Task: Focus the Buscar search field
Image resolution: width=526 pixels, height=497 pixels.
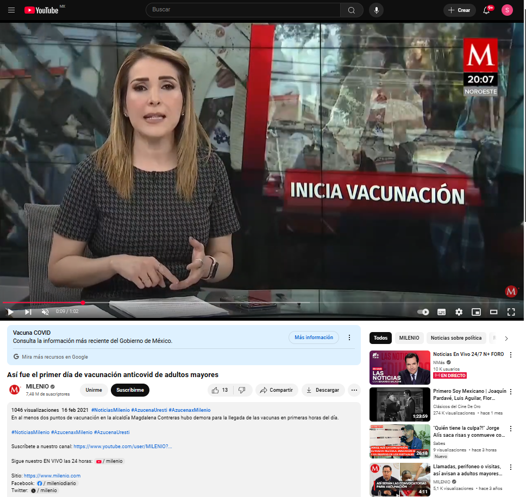Action: (243, 10)
